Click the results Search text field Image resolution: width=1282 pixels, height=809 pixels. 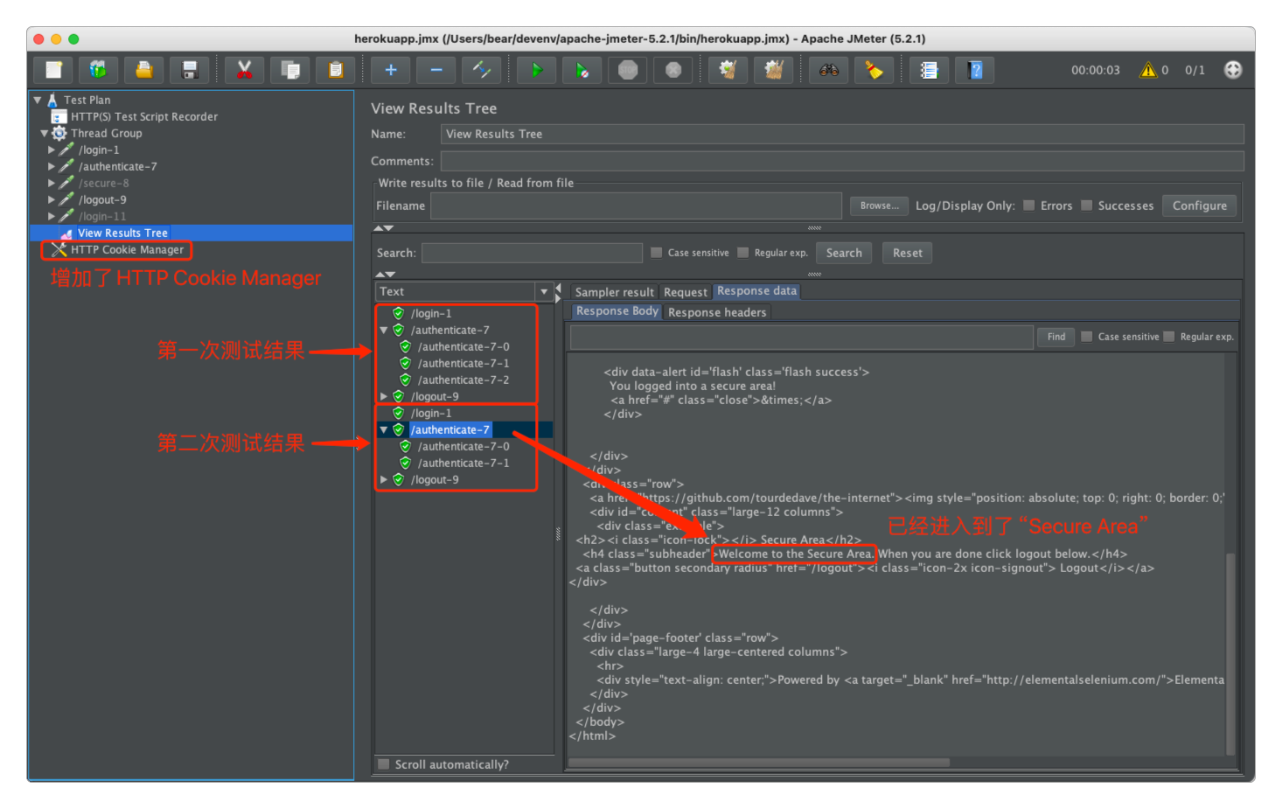[532, 253]
